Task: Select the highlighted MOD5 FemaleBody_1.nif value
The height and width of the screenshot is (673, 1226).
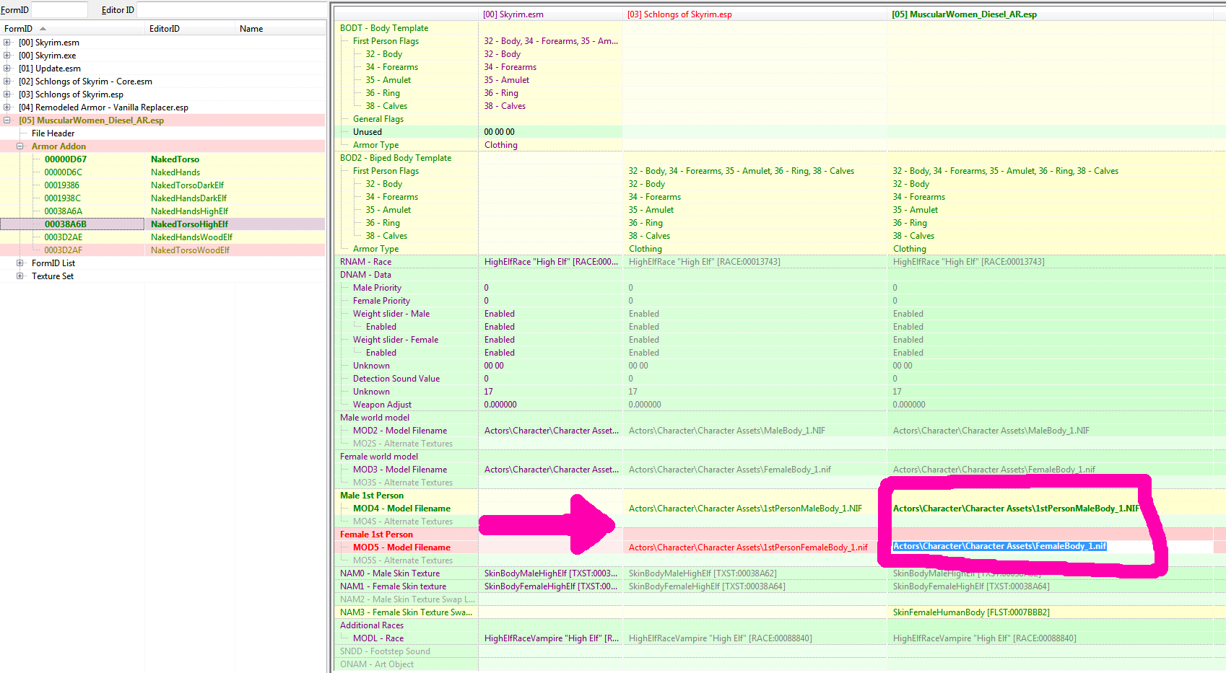Action: point(999,547)
